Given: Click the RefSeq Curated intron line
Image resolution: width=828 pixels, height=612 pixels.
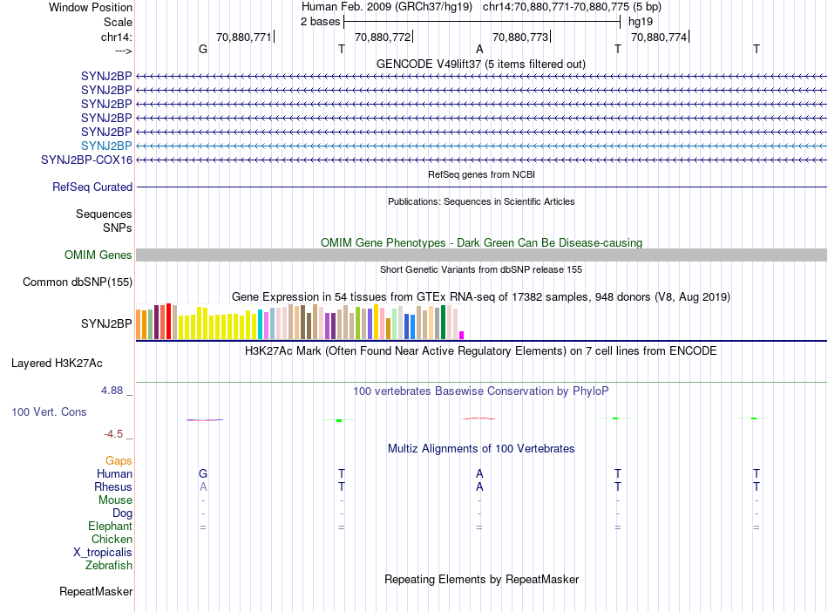Looking at the screenshot, I should tap(481, 187).
